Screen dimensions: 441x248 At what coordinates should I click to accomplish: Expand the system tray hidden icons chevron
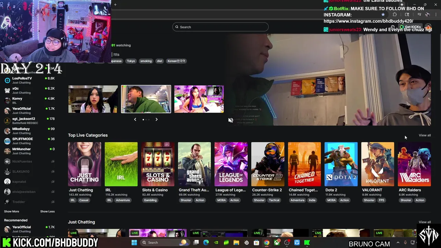tap(398, 242)
